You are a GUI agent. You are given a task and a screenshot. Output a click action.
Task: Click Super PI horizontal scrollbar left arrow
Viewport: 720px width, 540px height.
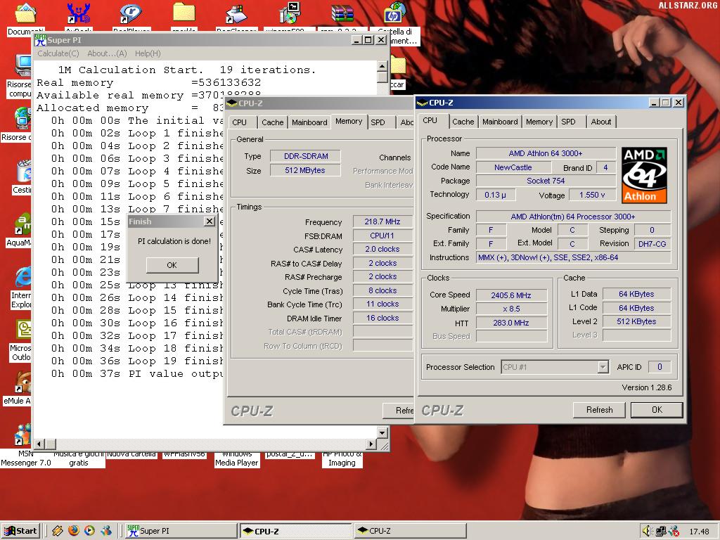39,444
